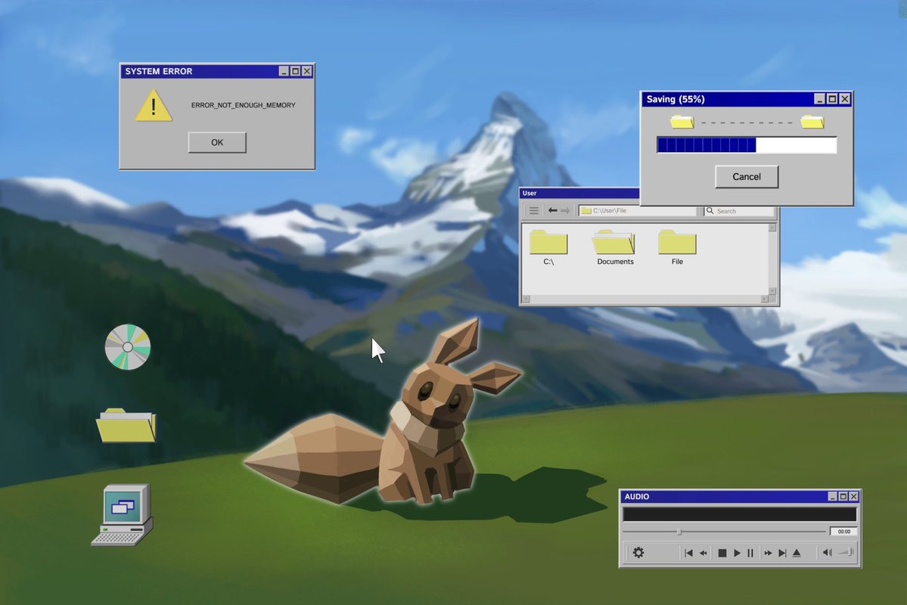Click the source folder icon in Saving dialog
The height and width of the screenshot is (605, 907).
coord(682,122)
